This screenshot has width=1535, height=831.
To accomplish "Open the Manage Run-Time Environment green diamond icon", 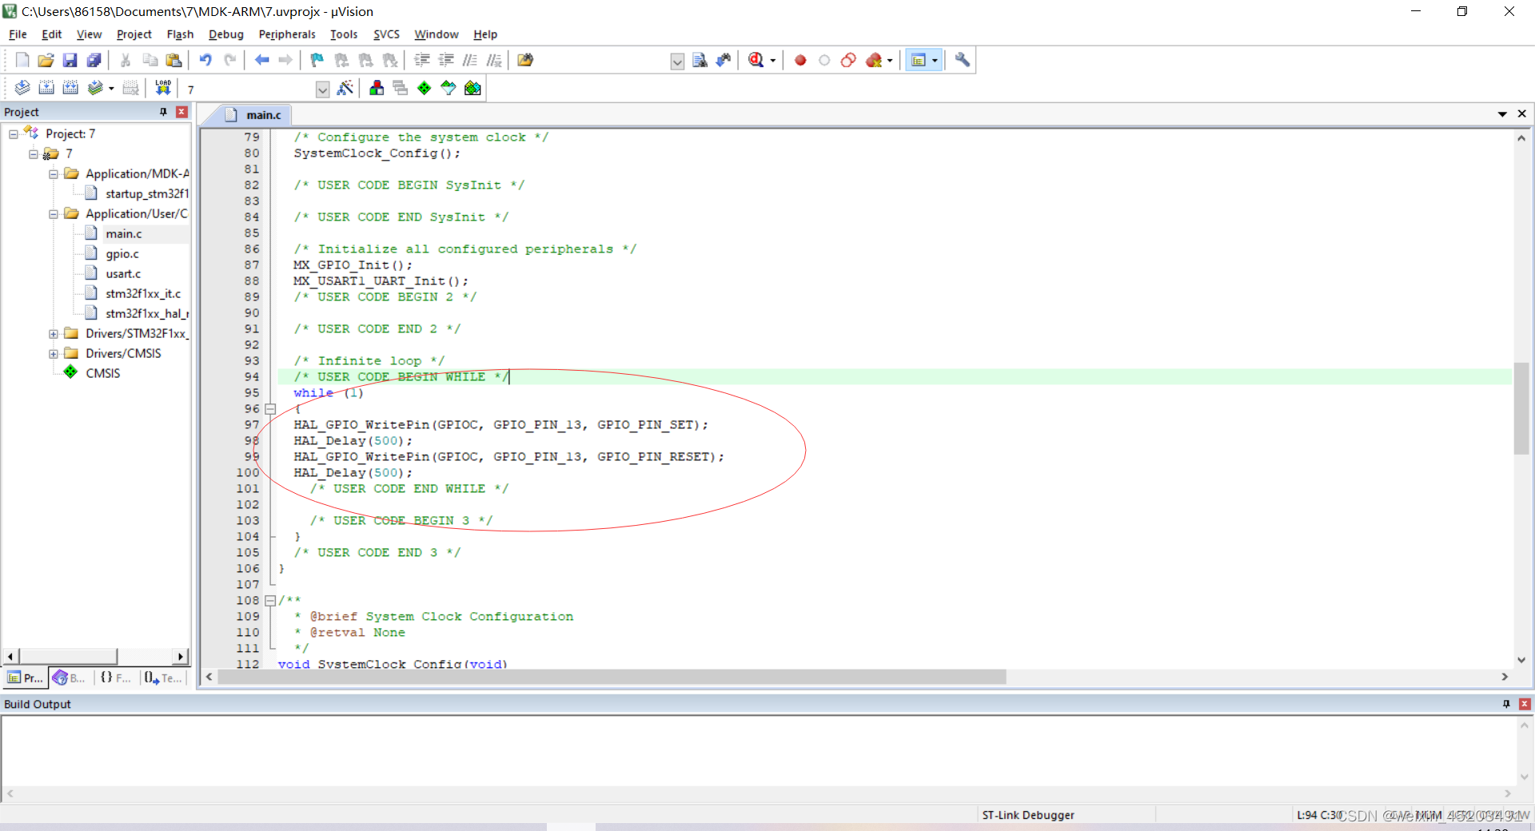I will tap(425, 88).
